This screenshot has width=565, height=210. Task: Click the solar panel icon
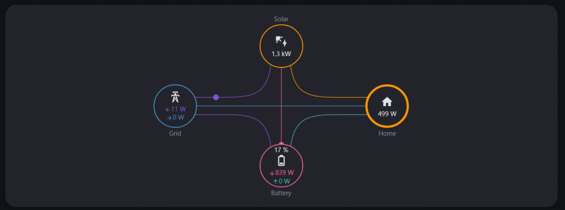click(281, 41)
